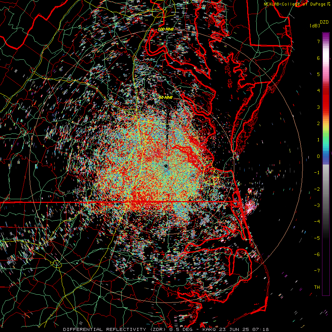
Task: Click the 5 dB legend value
Action: click(x=318, y=74)
